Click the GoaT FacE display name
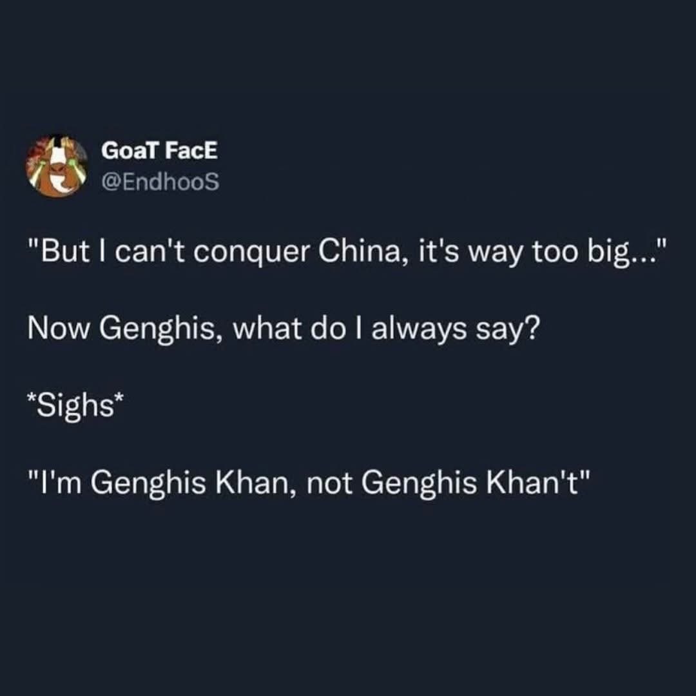The image size is (696, 696). 160,151
